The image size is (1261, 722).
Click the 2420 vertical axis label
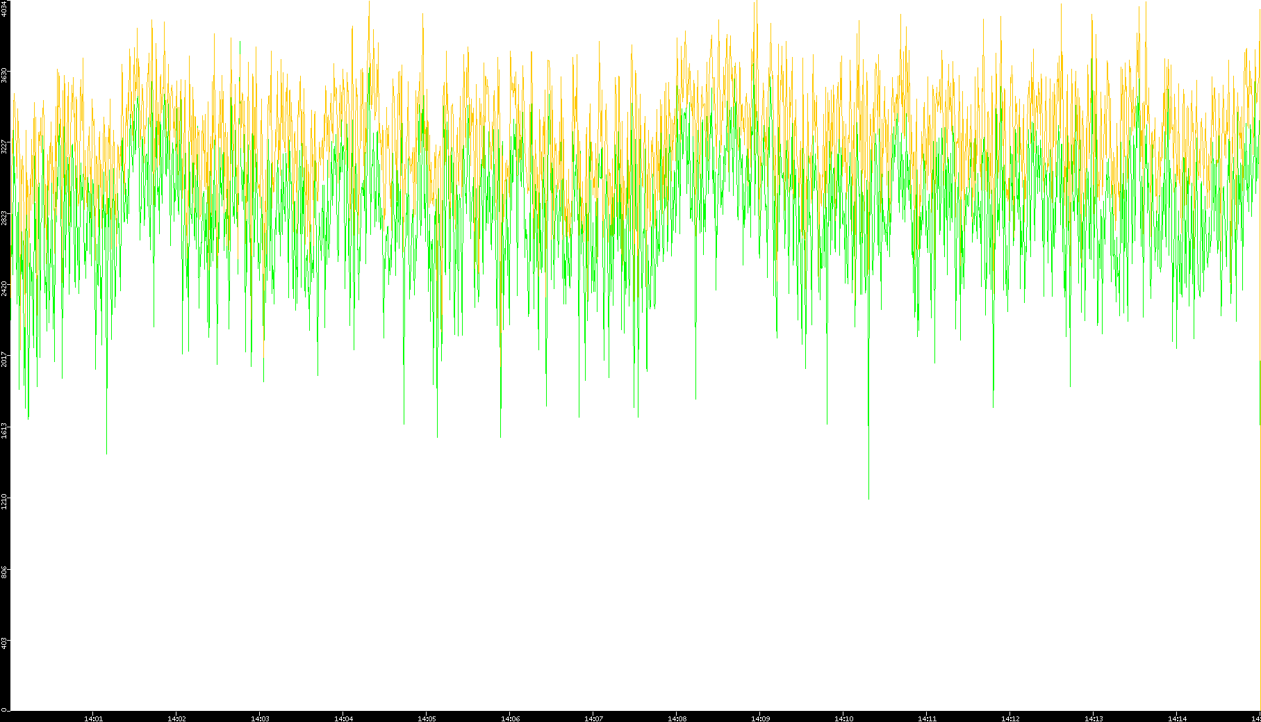tap(4, 288)
